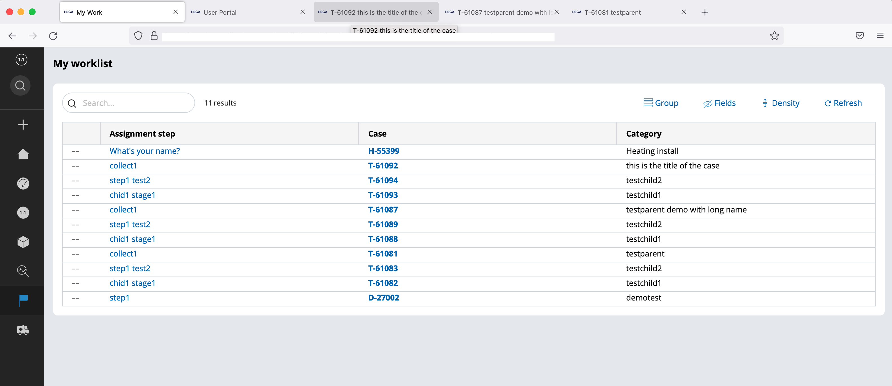Screen dimensions: 892x386
Task: Go to Home icon in sidebar
Action: [23, 154]
